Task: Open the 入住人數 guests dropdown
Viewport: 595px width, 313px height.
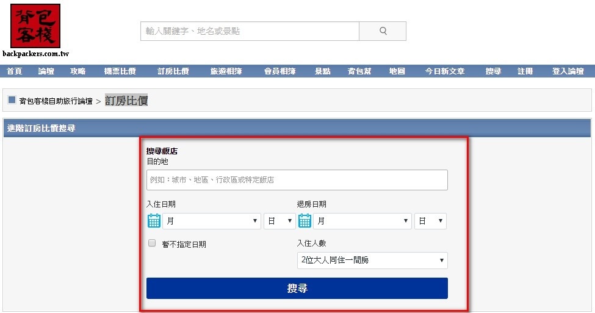Action: [x=372, y=261]
